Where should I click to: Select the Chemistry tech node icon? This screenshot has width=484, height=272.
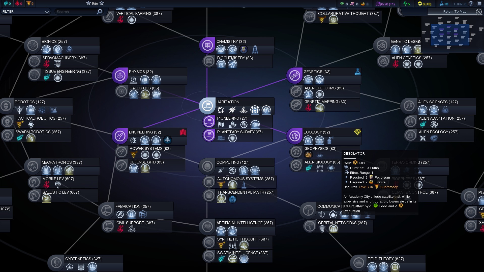[x=207, y=46]
